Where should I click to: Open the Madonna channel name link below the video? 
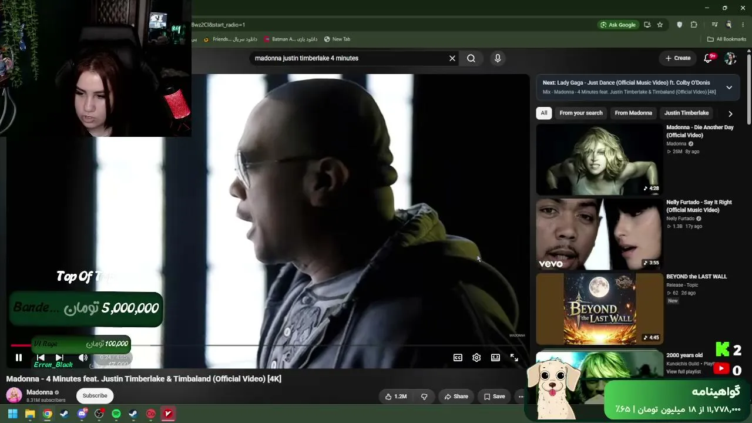pos(39,392)
